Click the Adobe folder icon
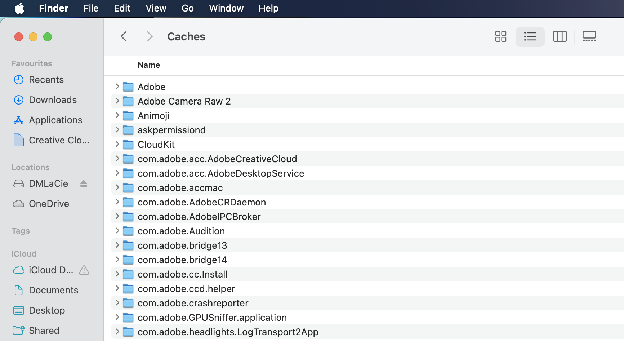This screenshot has width=624, height=341. [x=128, y=87]
